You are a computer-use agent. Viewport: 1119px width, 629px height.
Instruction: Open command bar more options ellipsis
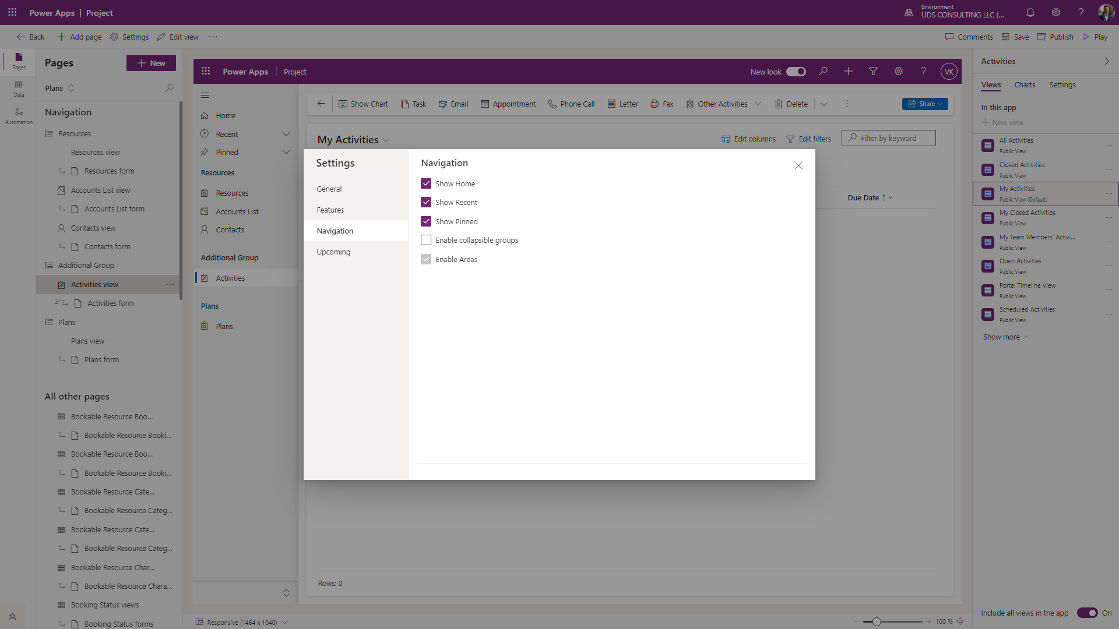[x=847, y=104]
